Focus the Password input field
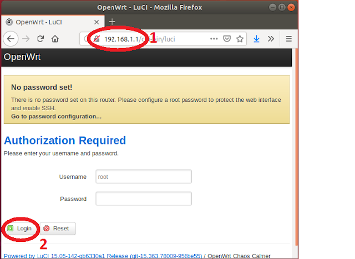The height and width of the screenshot is (259, 355). coord(144,199)
